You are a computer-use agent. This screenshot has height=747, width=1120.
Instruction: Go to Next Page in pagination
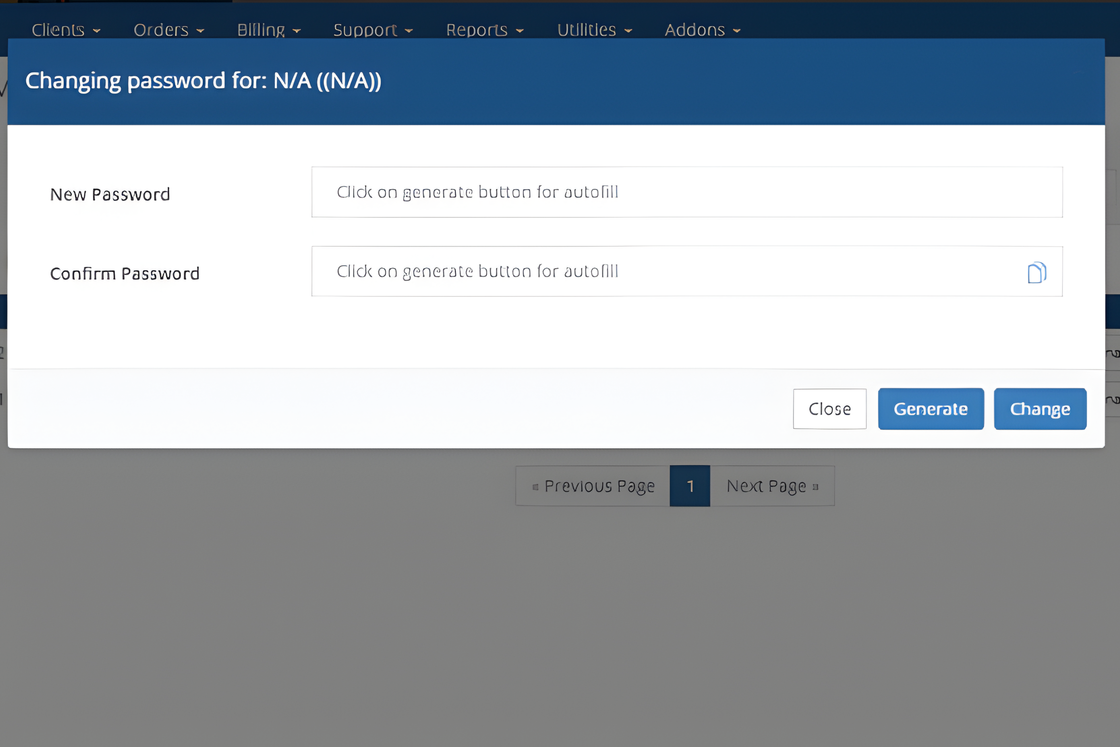772,486
